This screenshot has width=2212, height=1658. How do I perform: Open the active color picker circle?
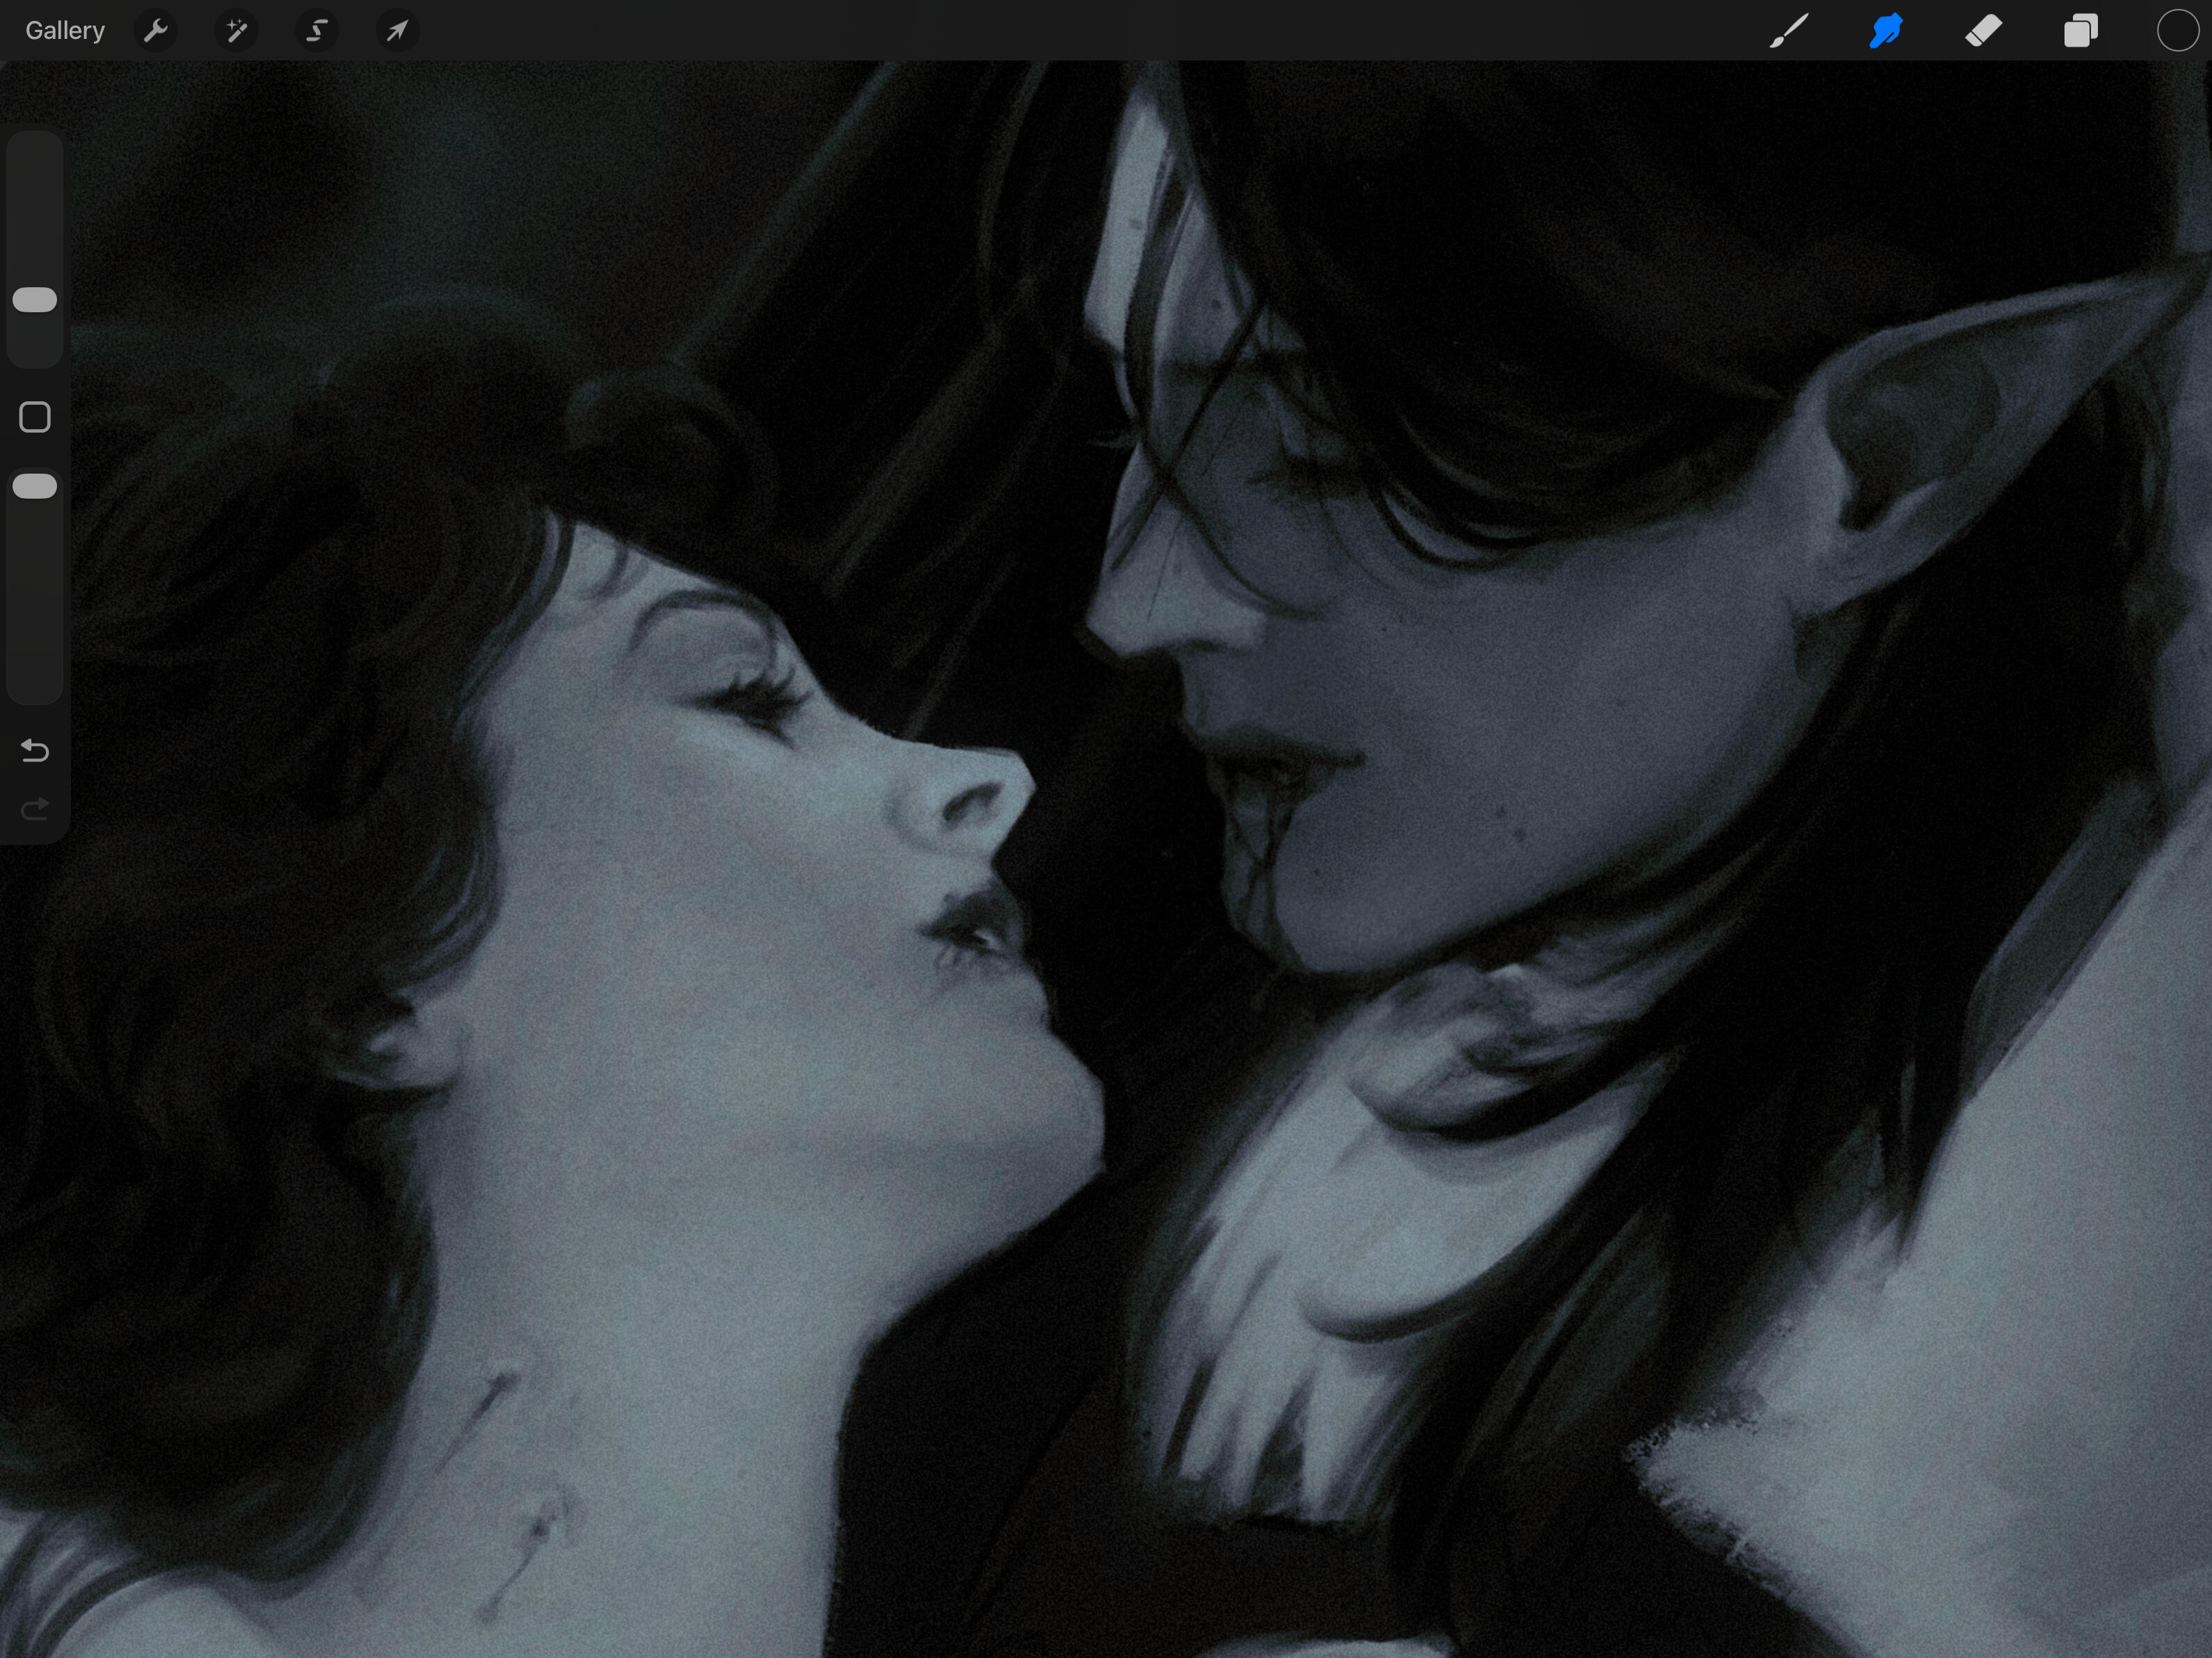[x=2177, y=31]
